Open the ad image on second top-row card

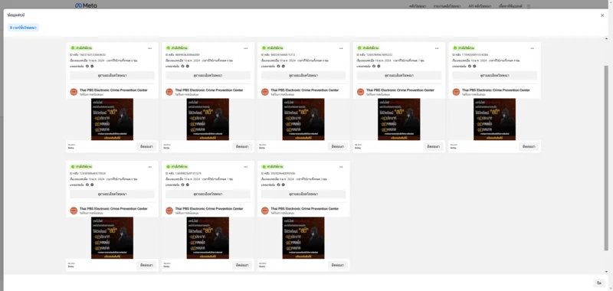point(208,119)
